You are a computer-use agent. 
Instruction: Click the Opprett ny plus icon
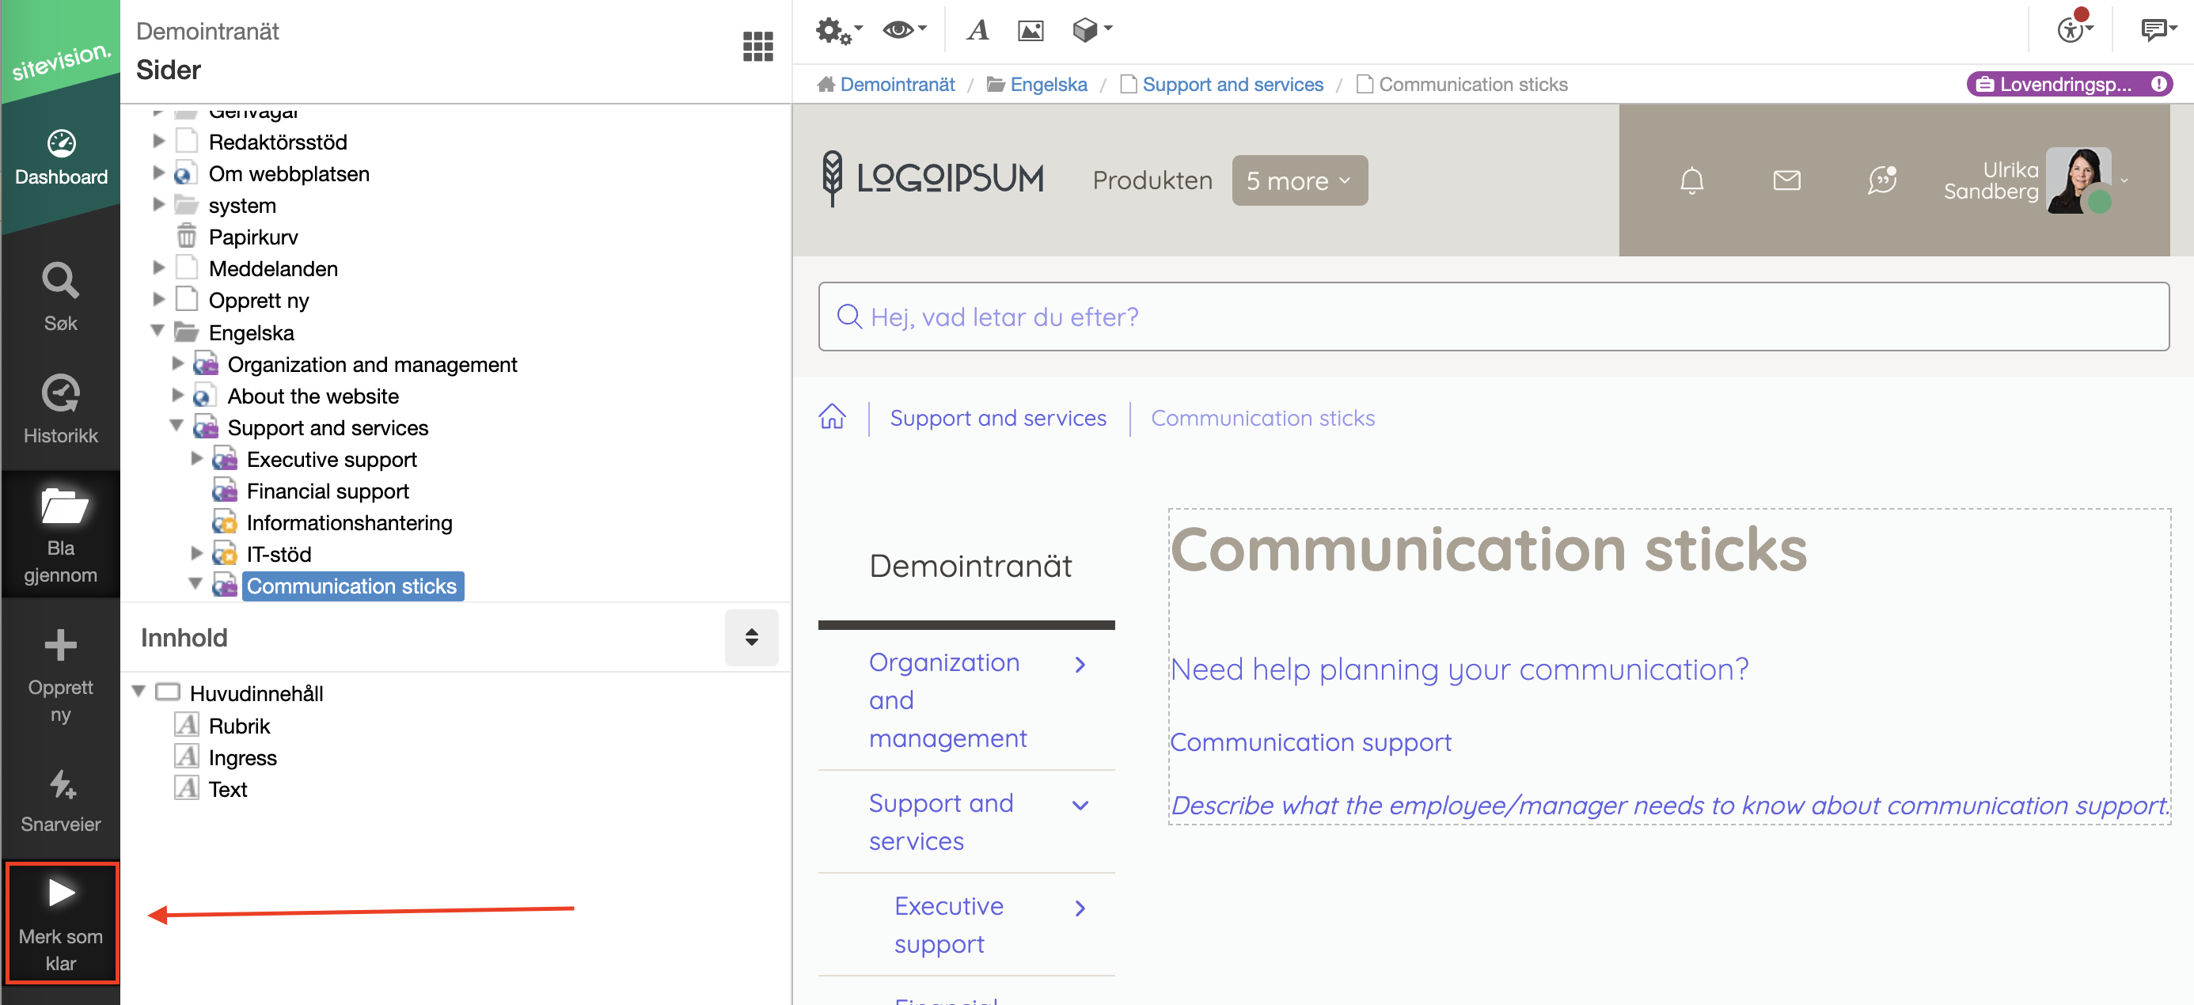click(60, 646)
